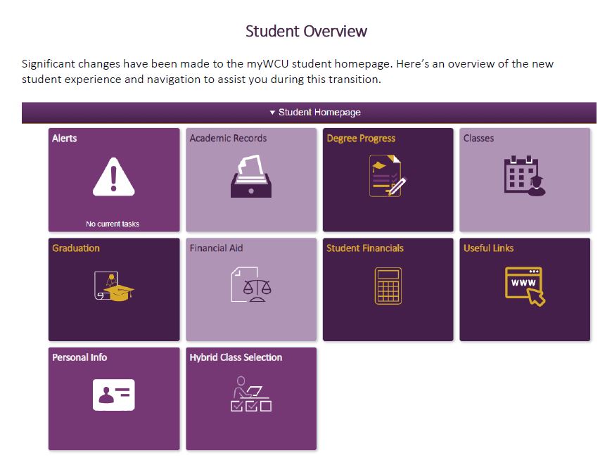Collapse the Student Homepage dropdown arrow

click(x=272, y=113)
